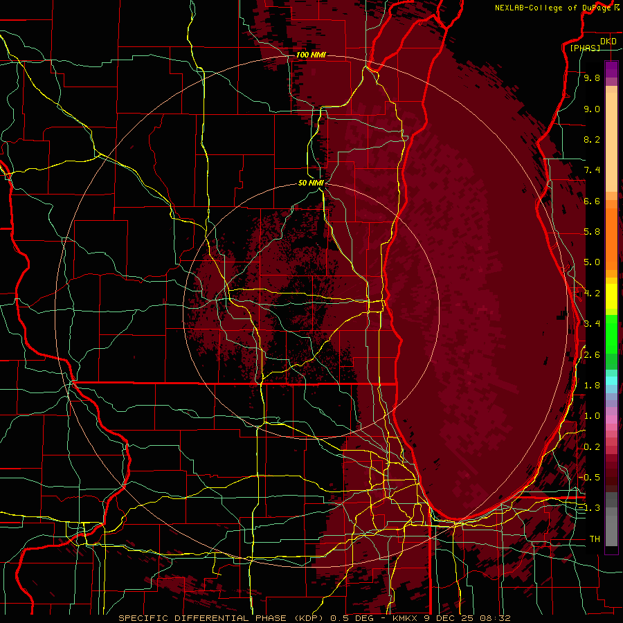This screenshot has height=623, width=623.
Task: Select the 8.2 value on the color scale
Action: [592, 140]
